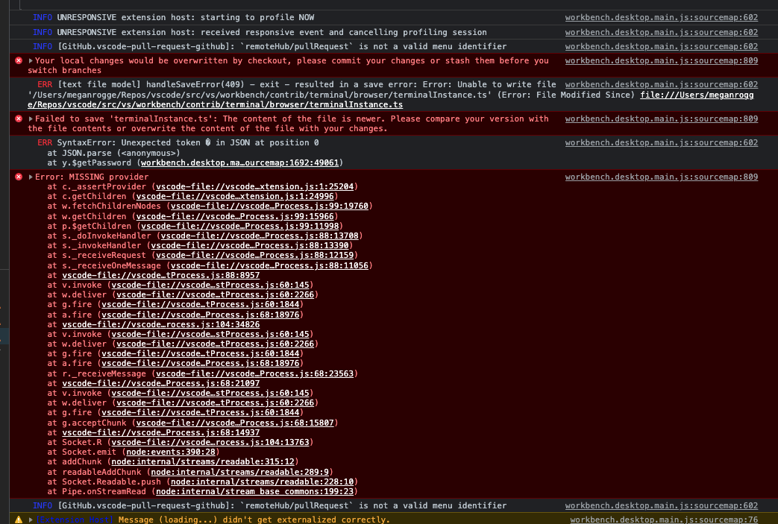Image resolution: width=778 pixels, height=524 pixels.
Task: Open source link on 'Your local changes' error row
Action: (x=662, y=60)
